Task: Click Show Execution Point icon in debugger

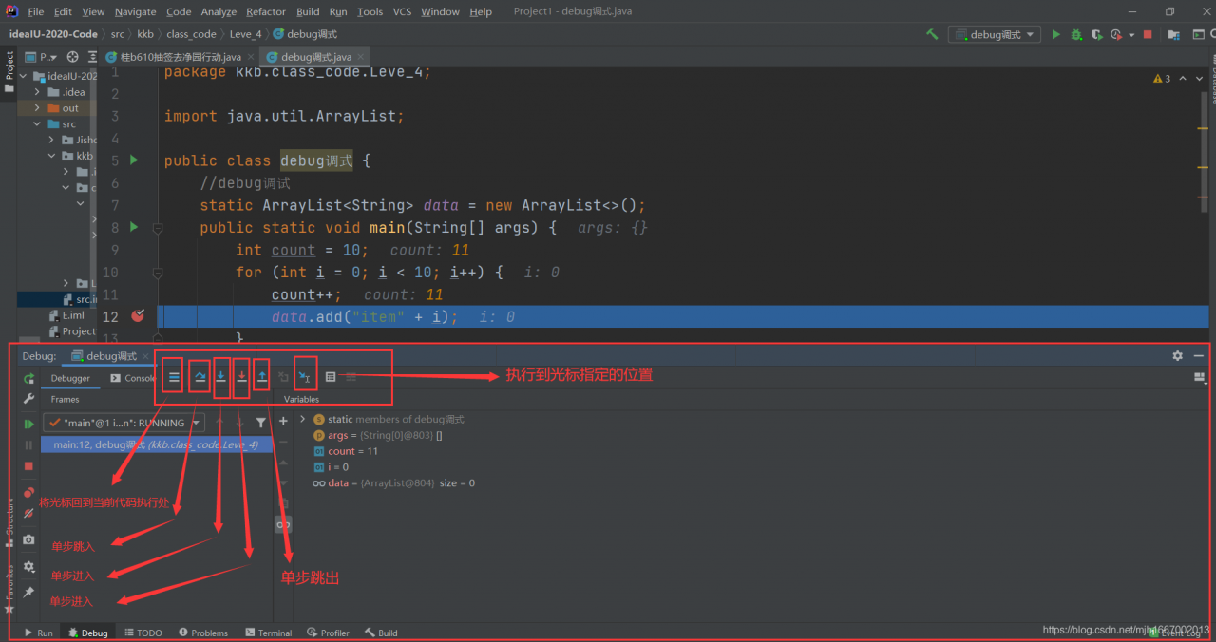Action: coord(174,377)
